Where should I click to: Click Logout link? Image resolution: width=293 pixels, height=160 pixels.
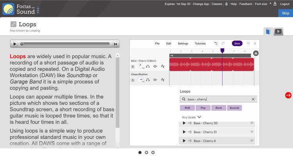(285, 4)
